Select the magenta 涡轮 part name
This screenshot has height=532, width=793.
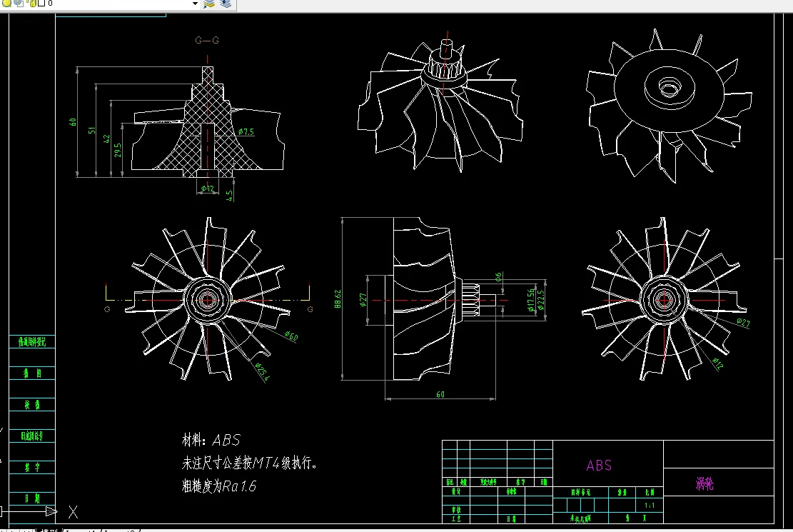[x=704, y=484]
